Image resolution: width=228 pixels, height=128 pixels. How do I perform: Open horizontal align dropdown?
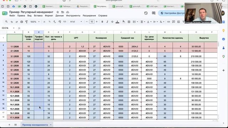(142, 22)
